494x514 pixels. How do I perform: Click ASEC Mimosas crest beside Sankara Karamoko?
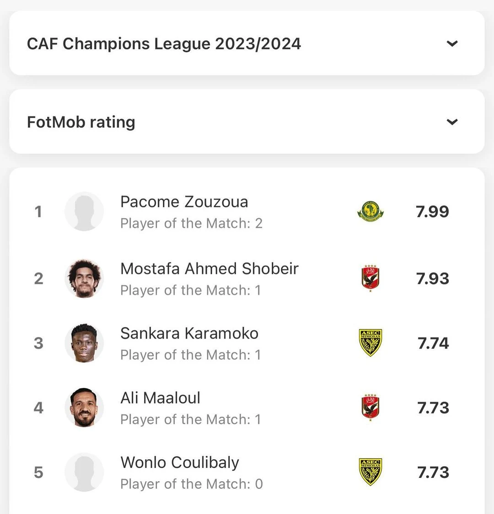(370, 343)
